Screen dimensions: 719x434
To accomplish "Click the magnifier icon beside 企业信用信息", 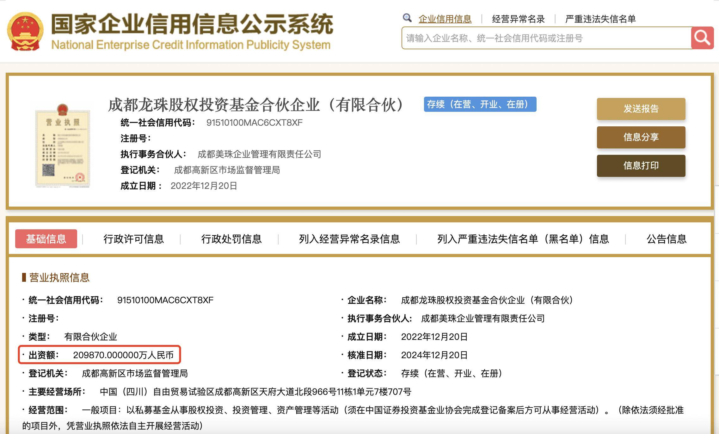I will pos(407,18).
